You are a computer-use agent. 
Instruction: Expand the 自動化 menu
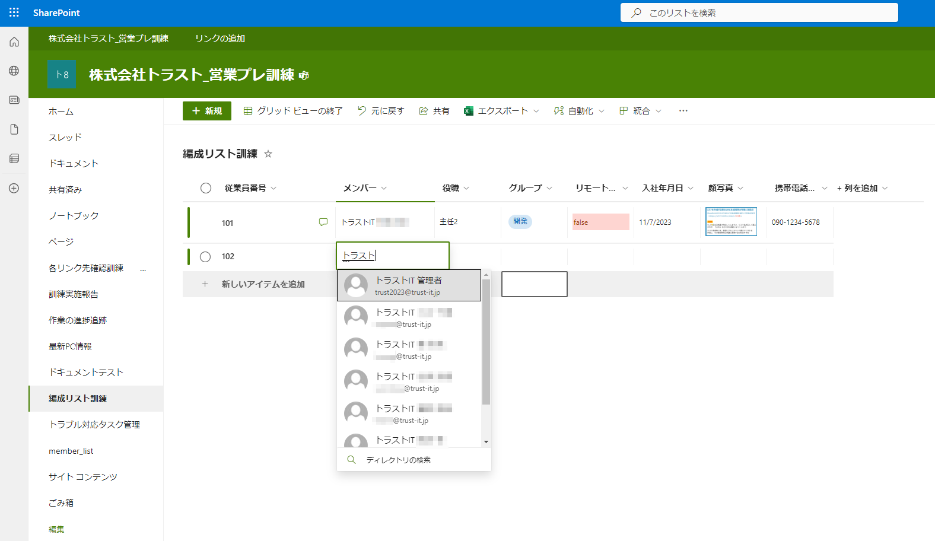[579, 111]
